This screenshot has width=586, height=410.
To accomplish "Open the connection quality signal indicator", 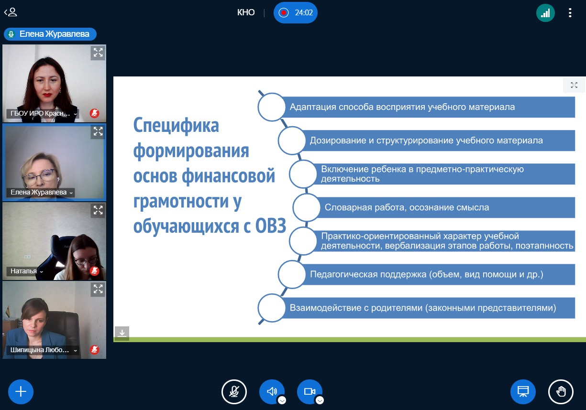I will point(545,13).
